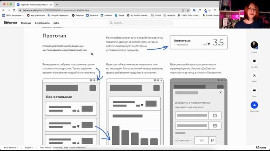
Task: Close the Stipendia mobile app tab
Action: [51, 5]
